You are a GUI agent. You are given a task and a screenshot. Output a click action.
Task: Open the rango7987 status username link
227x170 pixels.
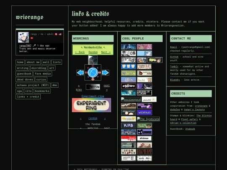pos(25,45)
